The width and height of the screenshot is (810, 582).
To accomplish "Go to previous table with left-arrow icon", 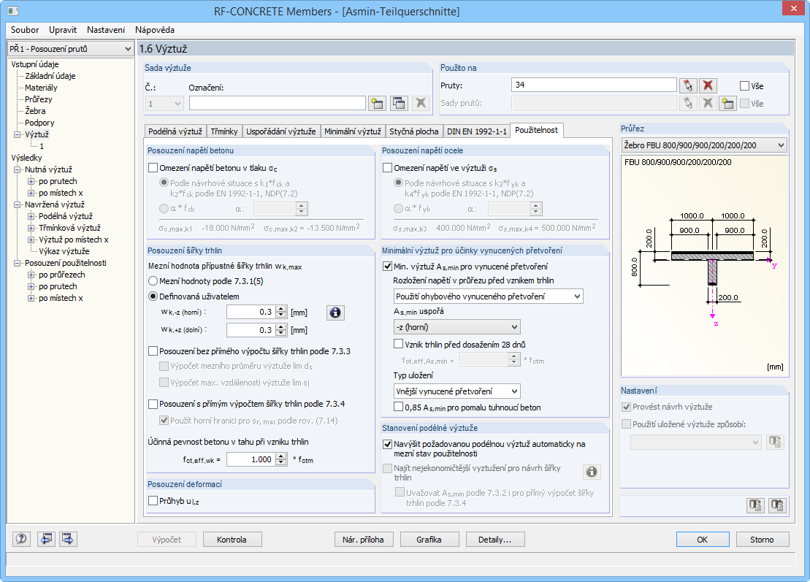I will 46,539.
